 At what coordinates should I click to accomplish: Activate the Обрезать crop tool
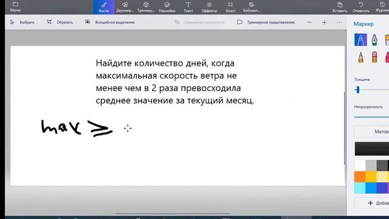(x=60, y=22)
